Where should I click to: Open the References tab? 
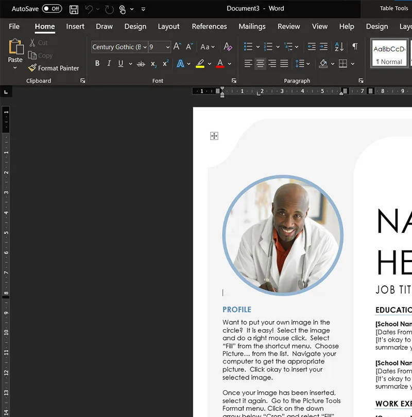[x=209, y=26]
